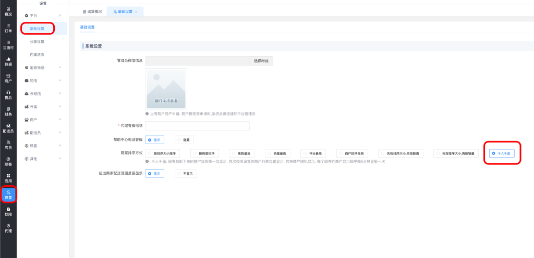Click the admin avatar image placeholder
This screenshot has height=258, width=534.
click(166, 89)
